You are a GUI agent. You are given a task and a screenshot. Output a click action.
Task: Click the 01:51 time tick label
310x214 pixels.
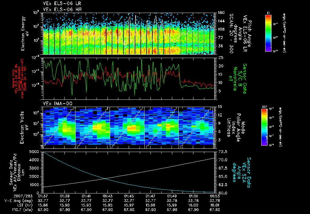(193, 196)
